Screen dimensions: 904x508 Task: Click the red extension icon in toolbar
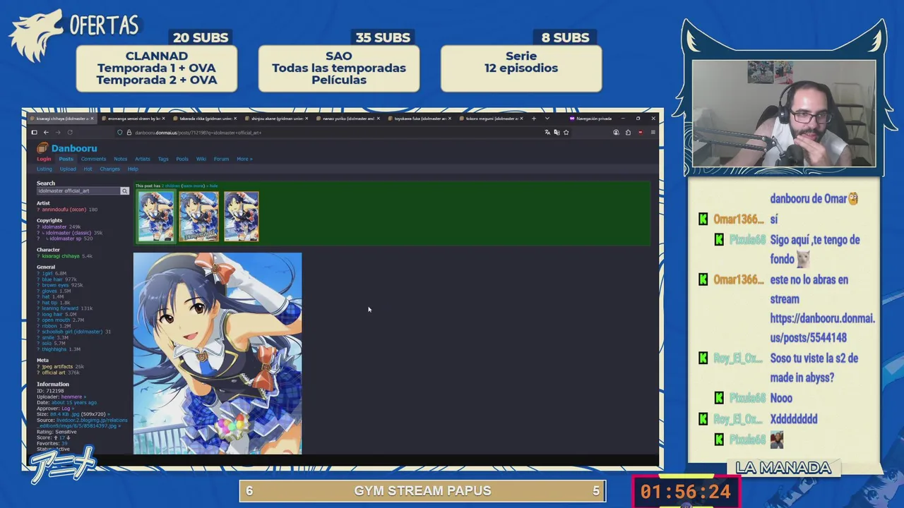pos(641,133)
